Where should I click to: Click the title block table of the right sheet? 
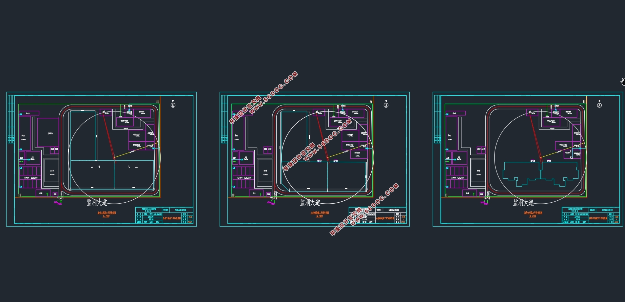click(x=591, y=215)
